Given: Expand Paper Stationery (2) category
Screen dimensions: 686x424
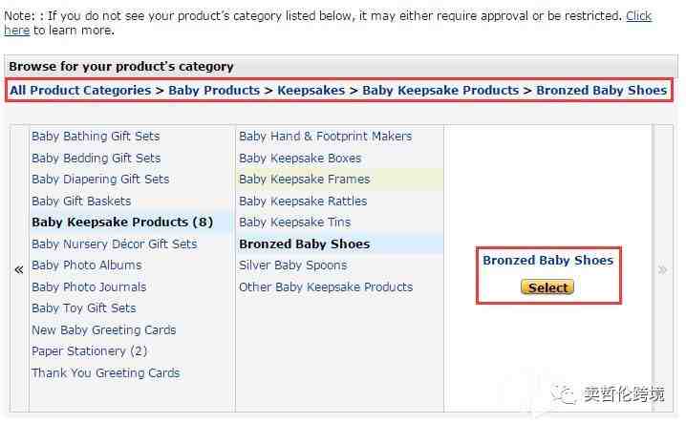Looking at the screenshot, I should [89, 351].
